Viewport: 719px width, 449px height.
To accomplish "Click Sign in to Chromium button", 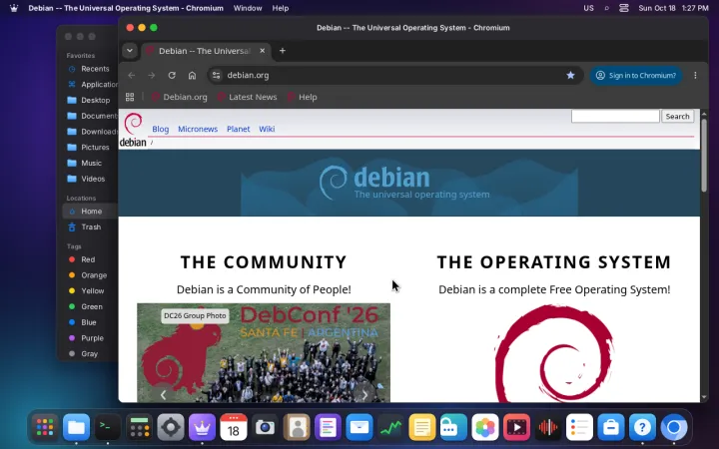I will pos(636,75).
